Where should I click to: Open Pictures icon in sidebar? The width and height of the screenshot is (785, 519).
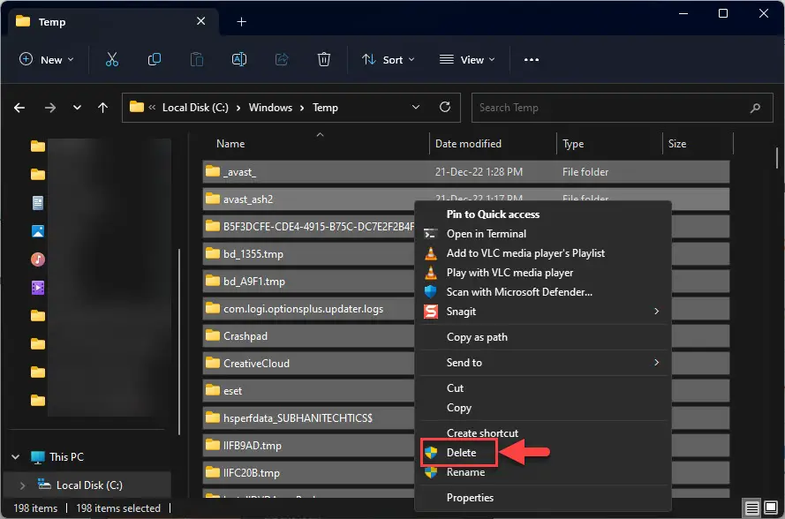point(38,231)
